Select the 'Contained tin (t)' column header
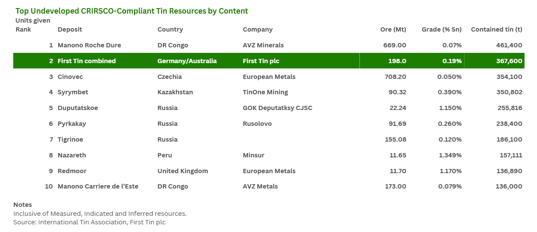This screenshot has width=537, height=232. coord(496,29)
